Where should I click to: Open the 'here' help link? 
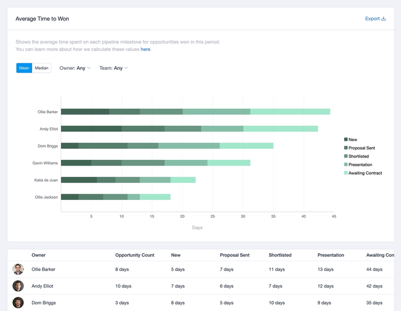(145, 49)
